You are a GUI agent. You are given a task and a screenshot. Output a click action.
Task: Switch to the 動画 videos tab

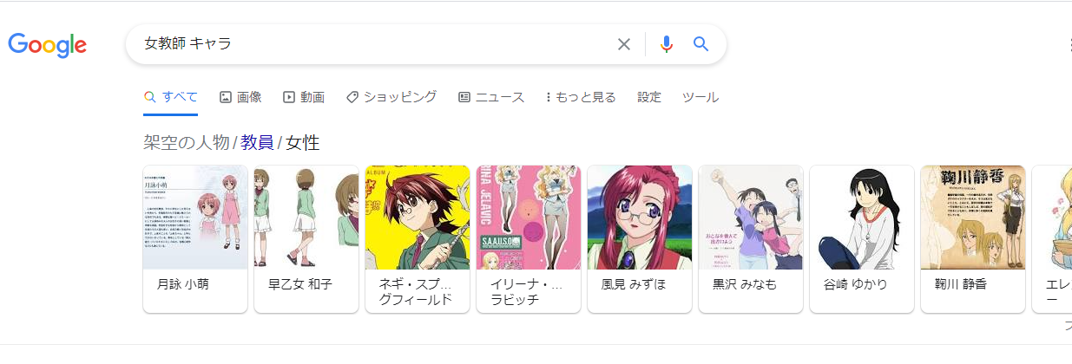pyautogui.click(x=304, y=97)
